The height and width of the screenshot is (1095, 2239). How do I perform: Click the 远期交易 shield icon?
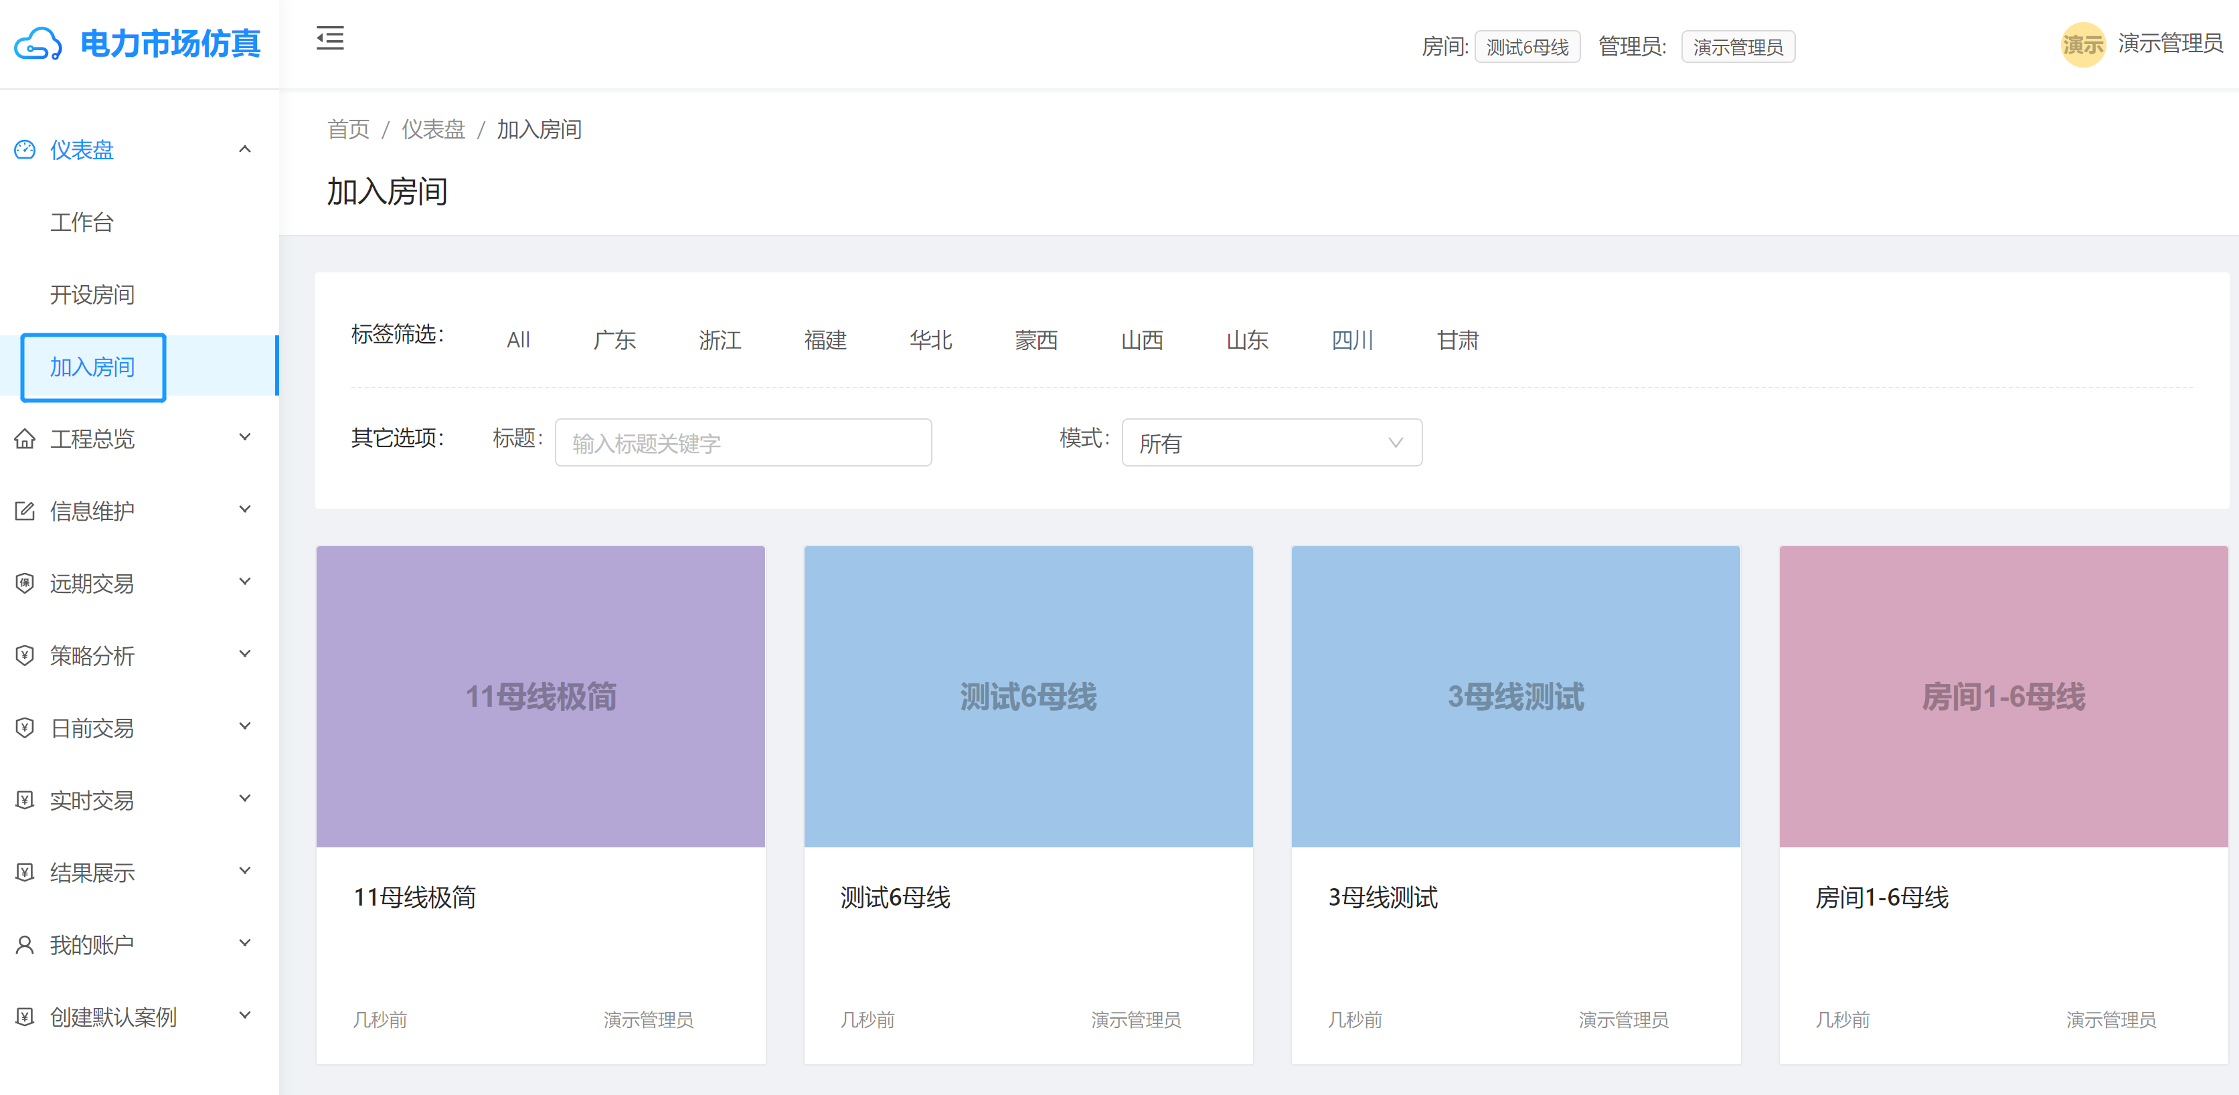click(x=25, y=583)
